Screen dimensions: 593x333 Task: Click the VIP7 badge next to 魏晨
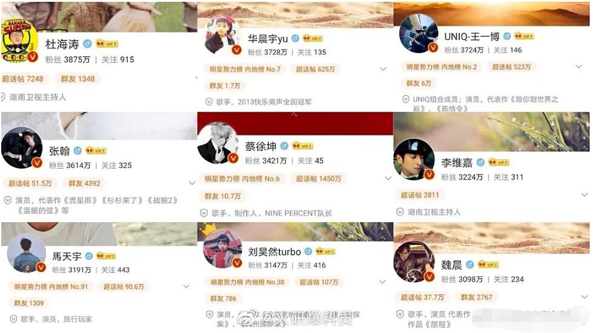point(488,264)
